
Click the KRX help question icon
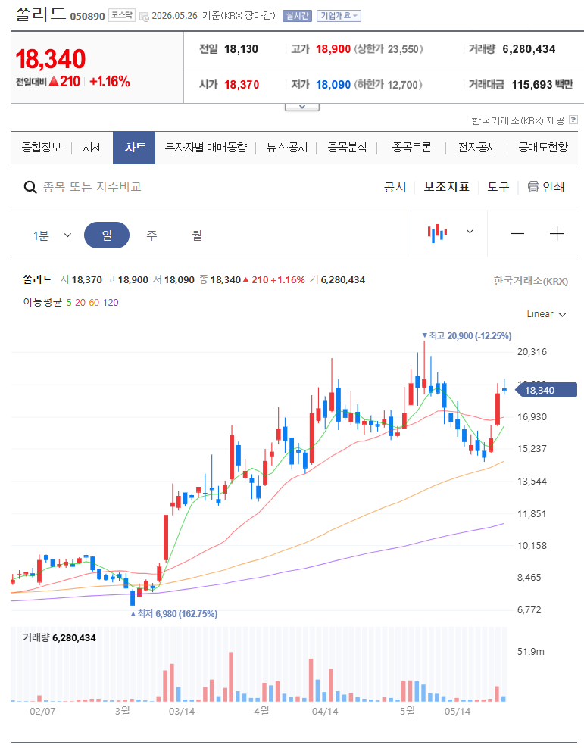coord(573,120)
